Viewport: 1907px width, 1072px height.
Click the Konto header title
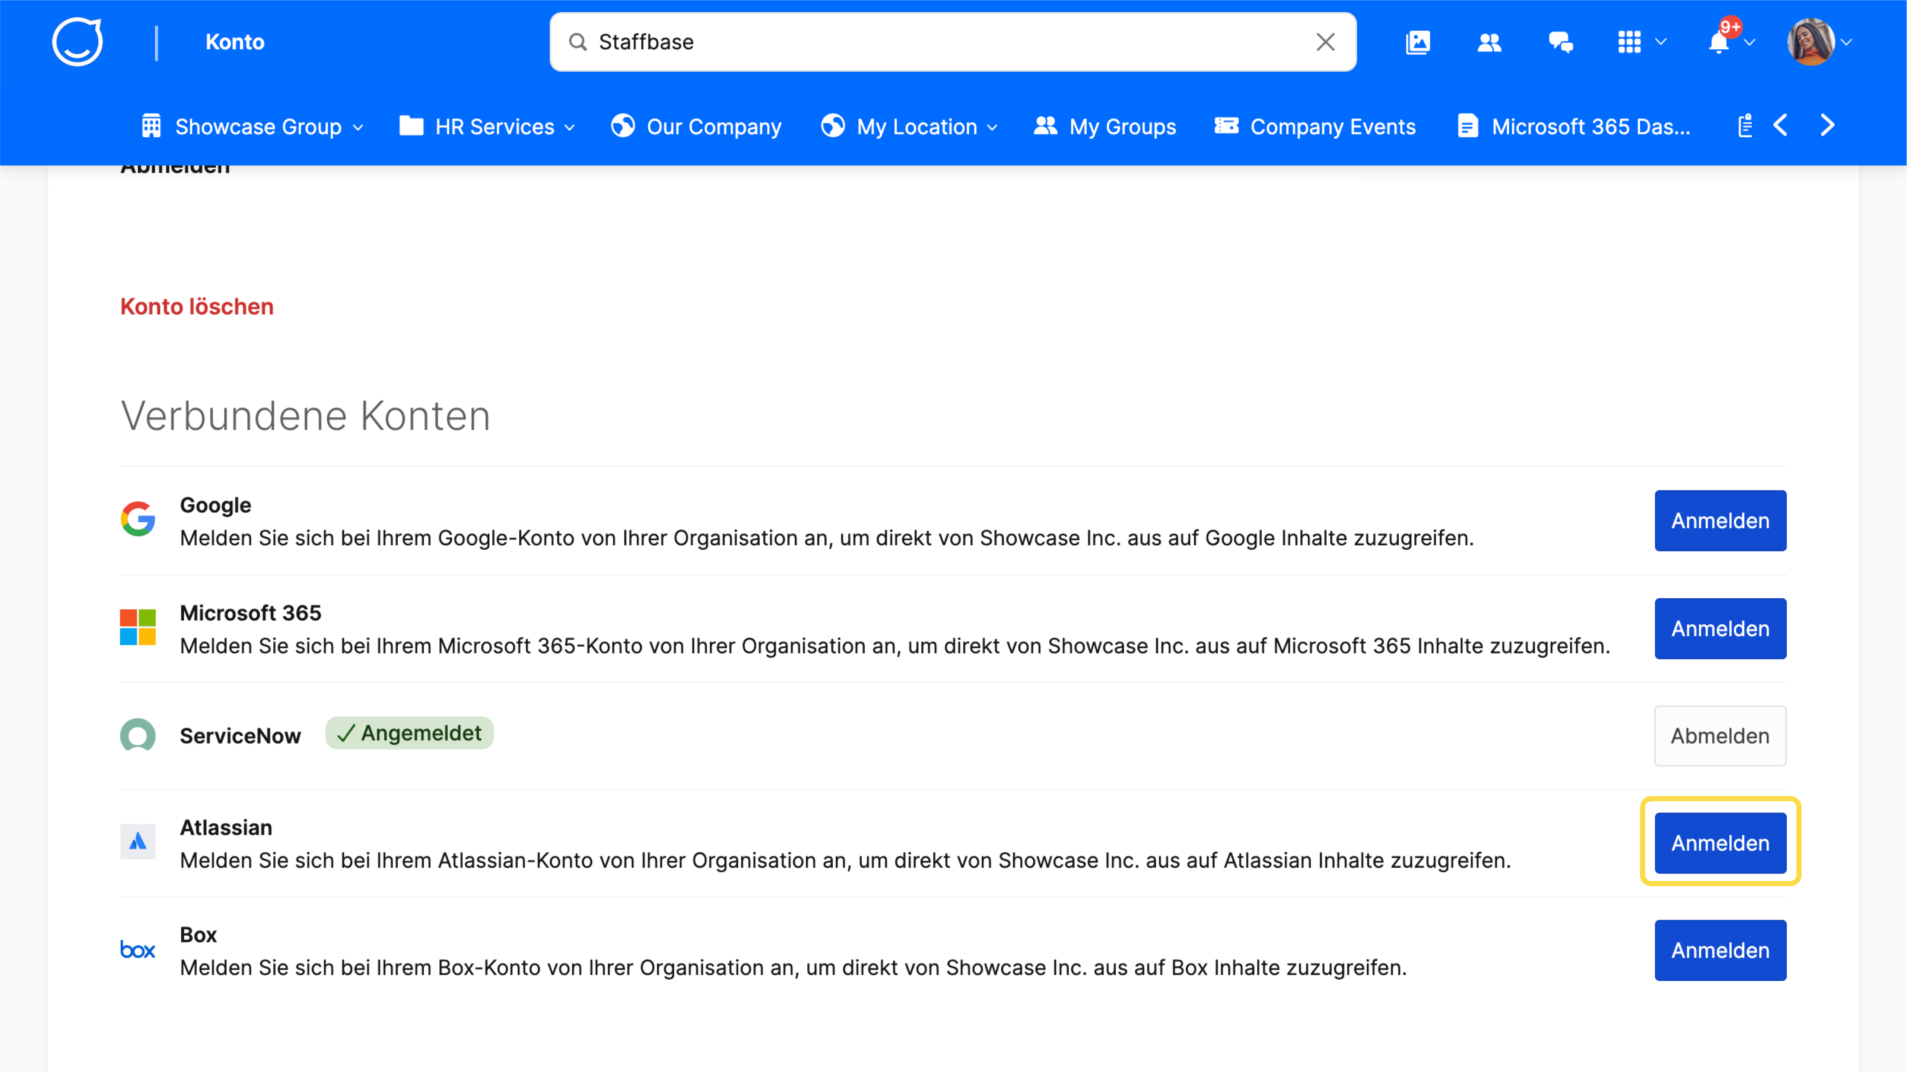[x=235, y=42]
